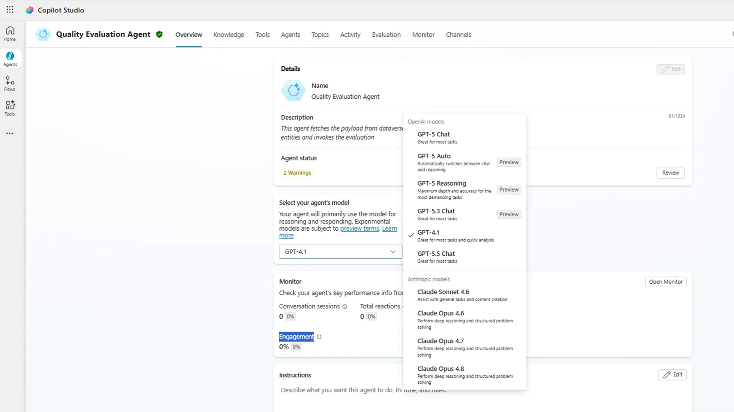Click the 2 Warnings status badge
The width and height of the screenshot is (734, 412).
tap(297, 173)
